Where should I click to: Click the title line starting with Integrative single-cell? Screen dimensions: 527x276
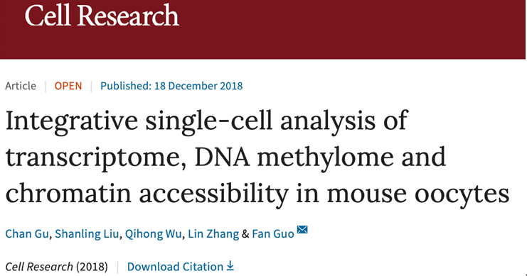pos(207,121)
